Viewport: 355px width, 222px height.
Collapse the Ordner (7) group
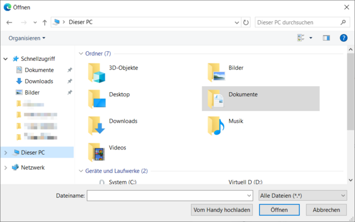pyautogui.click(x=81, y=54)
